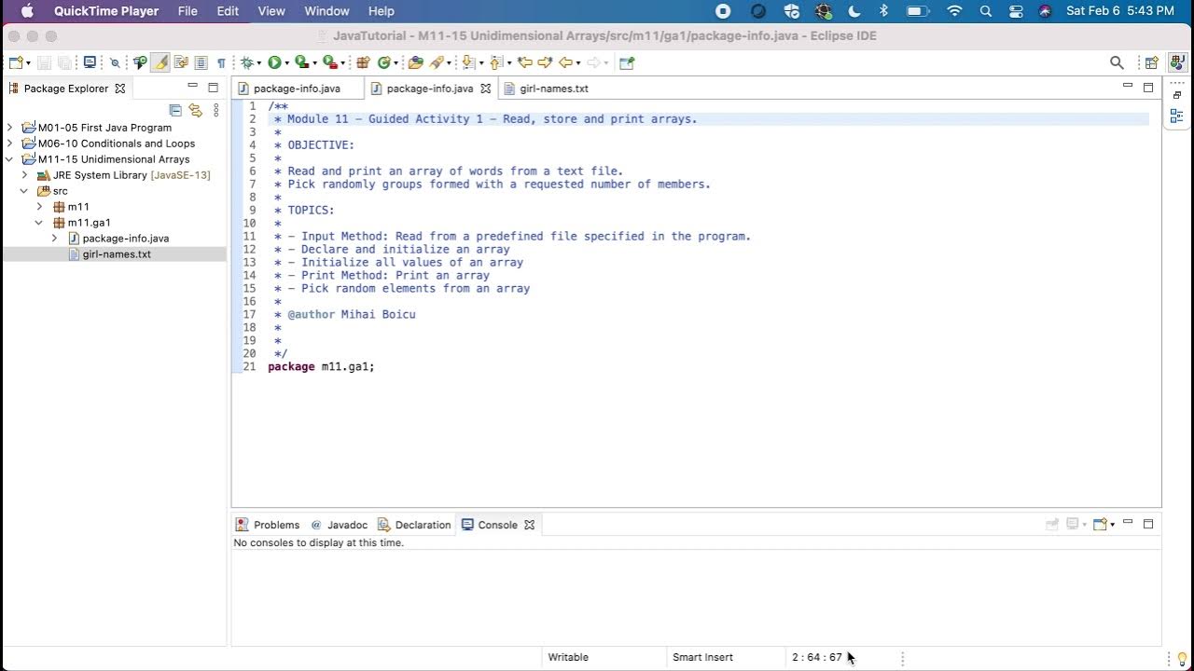Click the New Java Class icon
The width and height of the screenshot is (1194, 671).
[x=383, y=62]
